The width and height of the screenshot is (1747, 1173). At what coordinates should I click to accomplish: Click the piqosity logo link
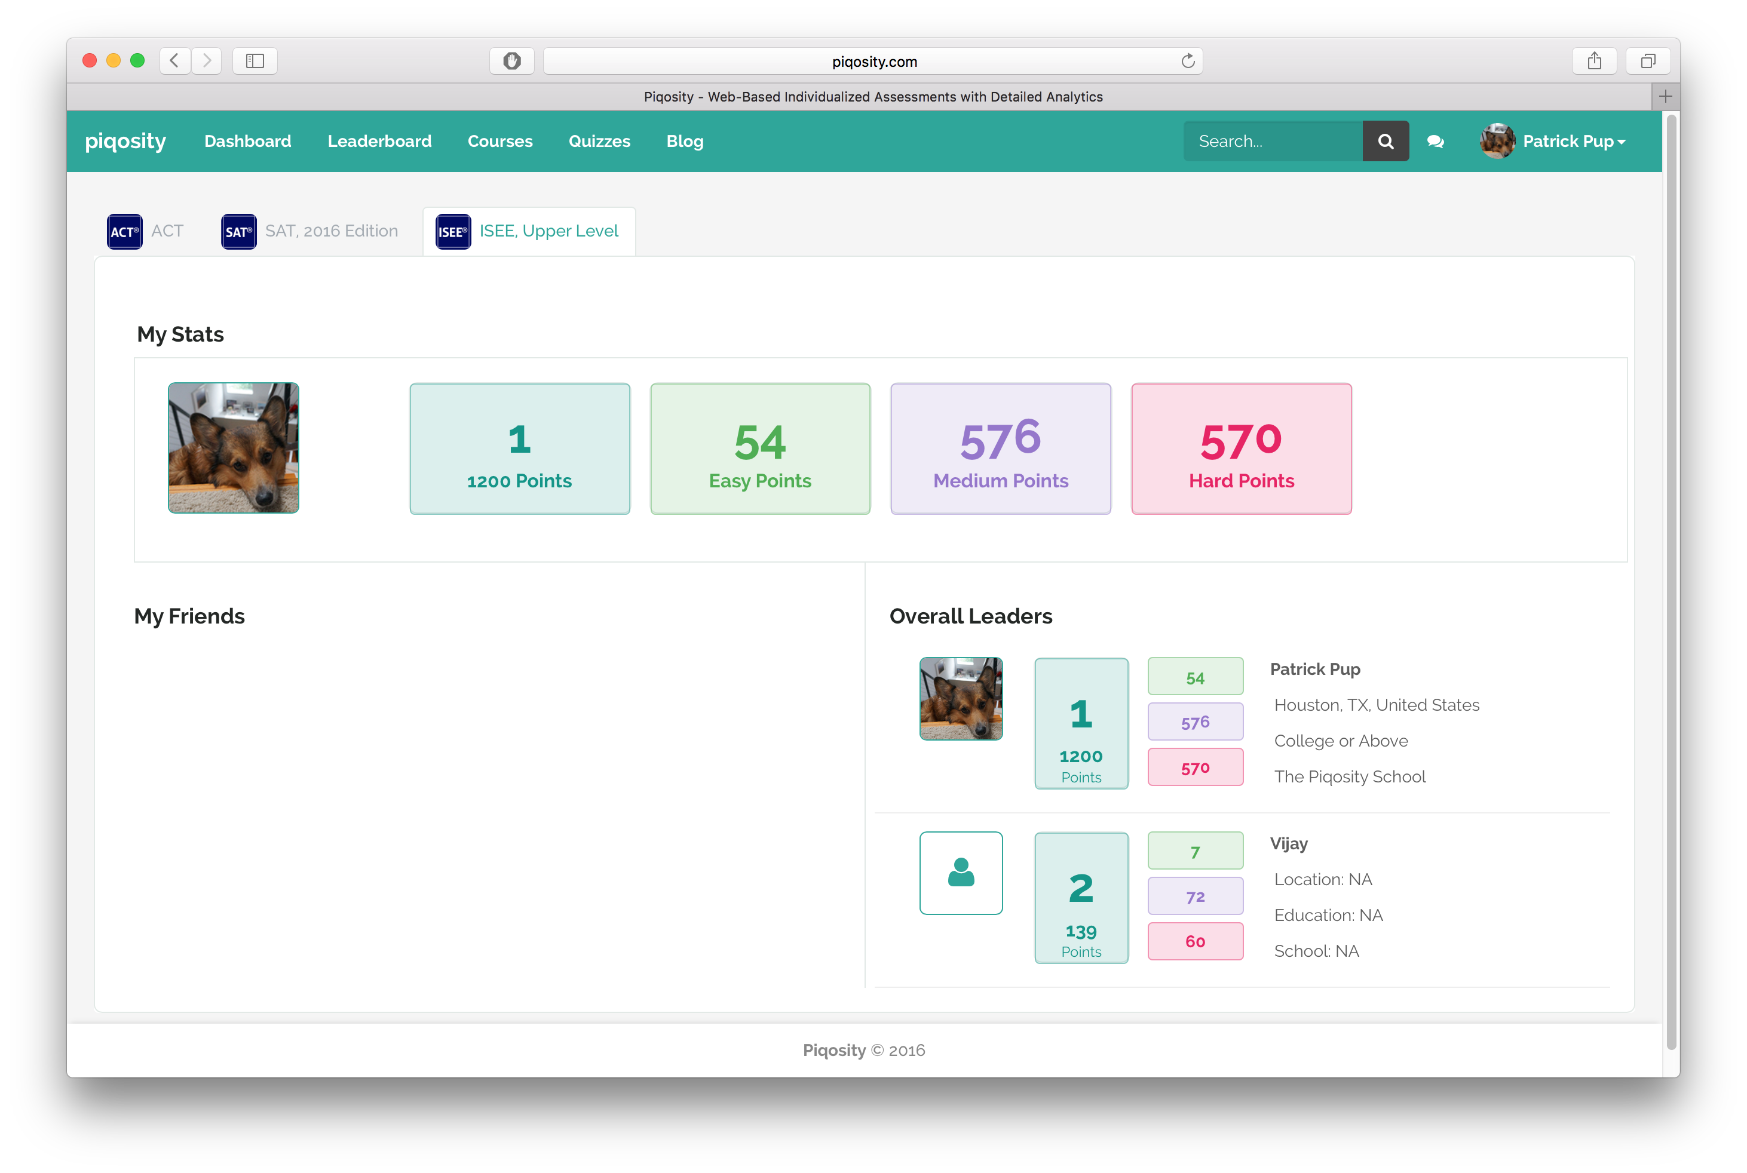point(125,142)
